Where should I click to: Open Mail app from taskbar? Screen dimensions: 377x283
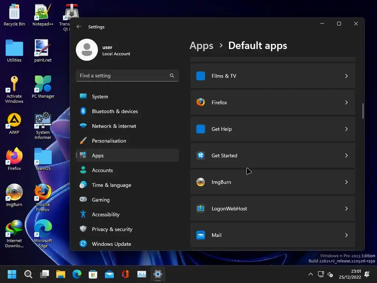tap(109, 274)
